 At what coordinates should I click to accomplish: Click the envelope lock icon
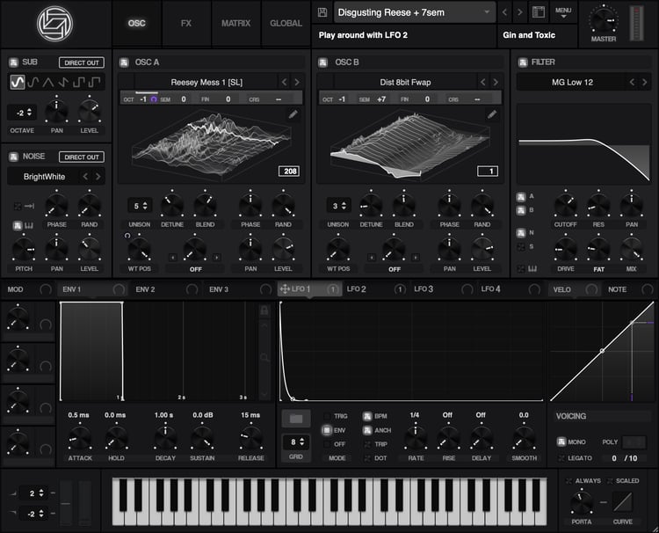tap(264, 310)
